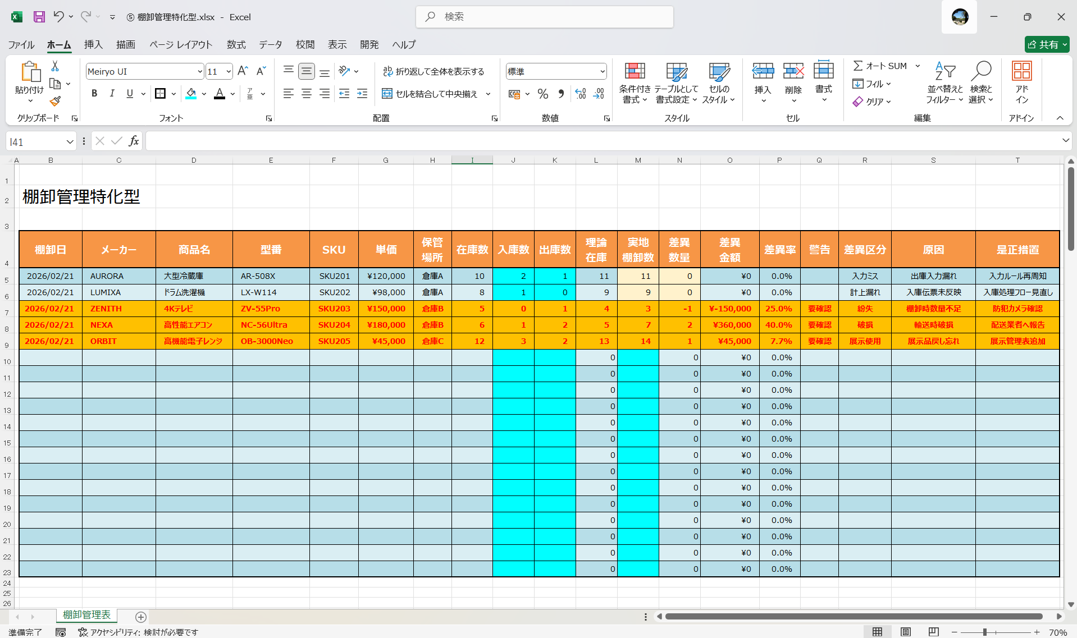The image size is (1077, 638).
Task: Enable wrap text (折り返して全体を表示する)
Action: (x=434, y=71)
